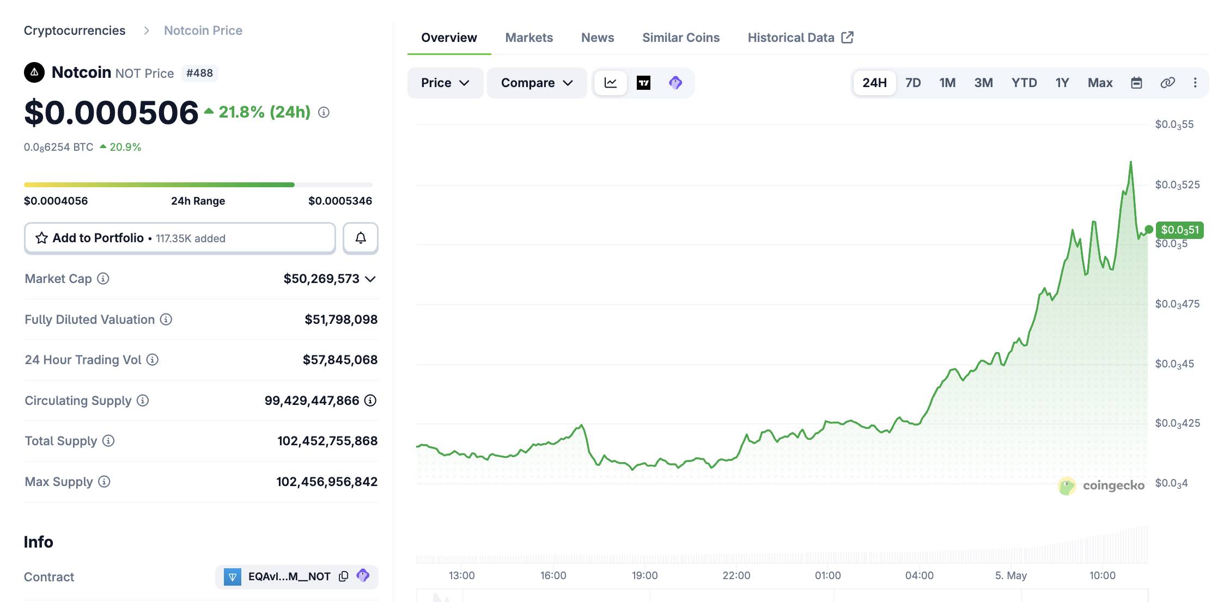Switch to line chart view icon
Image resolution: width=1218 pixels, height=602 pixels.
pyautogui.click(x=611, y=83)
